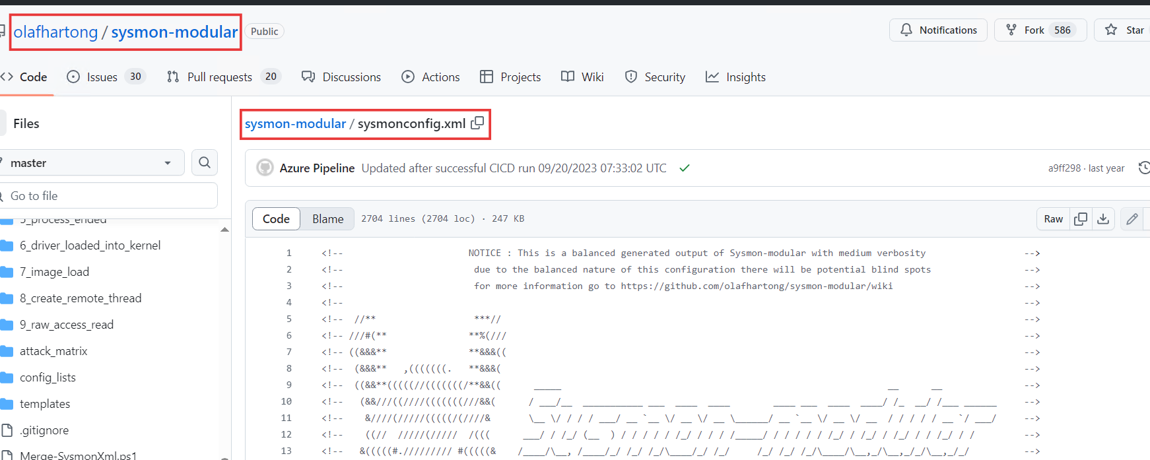Click the file tree scrollbar up arrow
The width and height of the screenshot is (1150, 460).
coord(224,230)
